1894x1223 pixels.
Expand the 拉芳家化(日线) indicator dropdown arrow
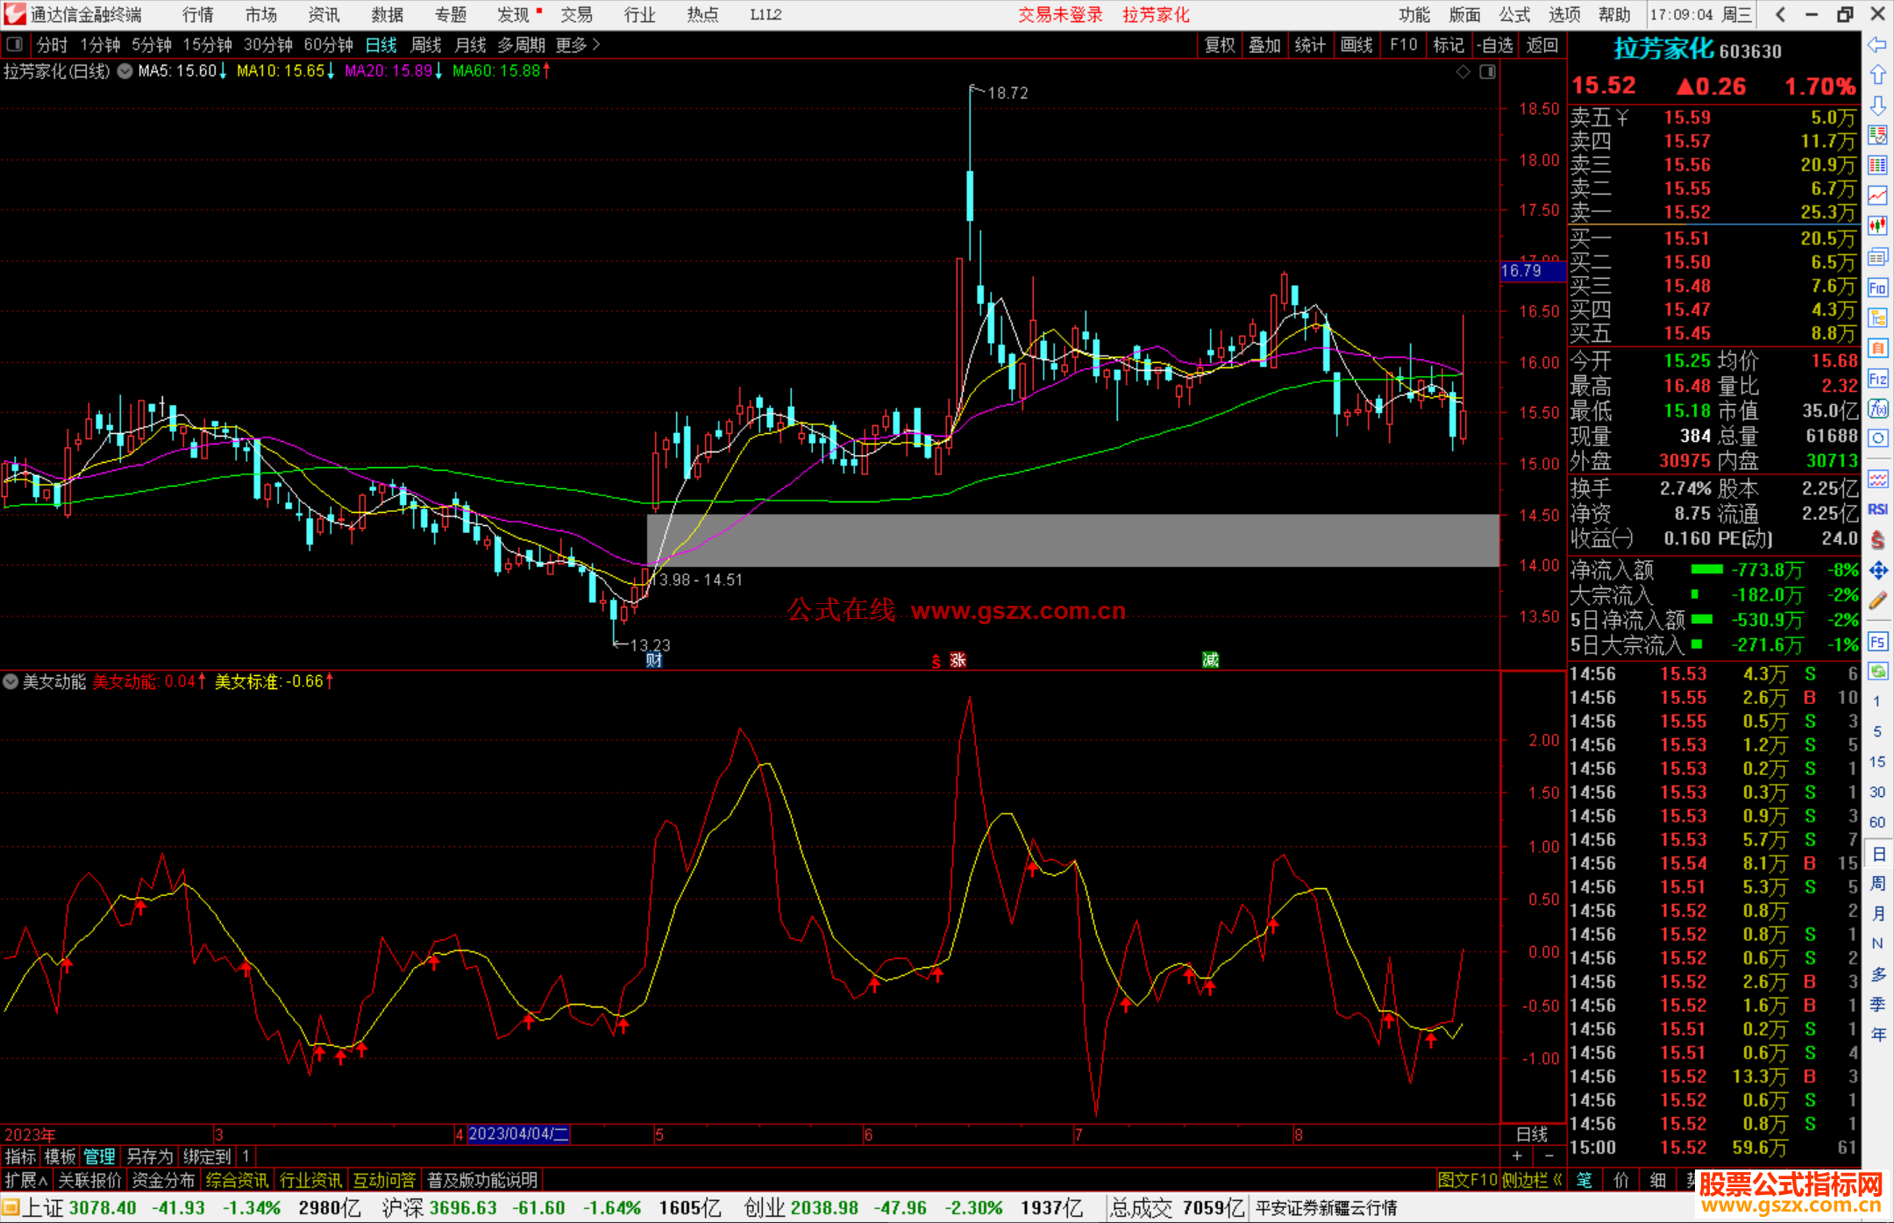125,71
